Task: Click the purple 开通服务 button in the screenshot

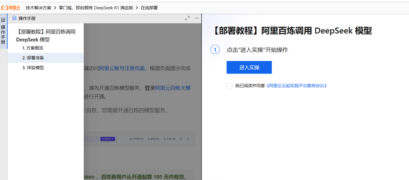Action: 107,139
